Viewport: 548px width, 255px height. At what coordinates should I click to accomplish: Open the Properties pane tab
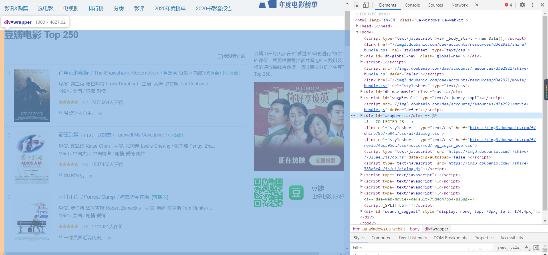[484, 238]
